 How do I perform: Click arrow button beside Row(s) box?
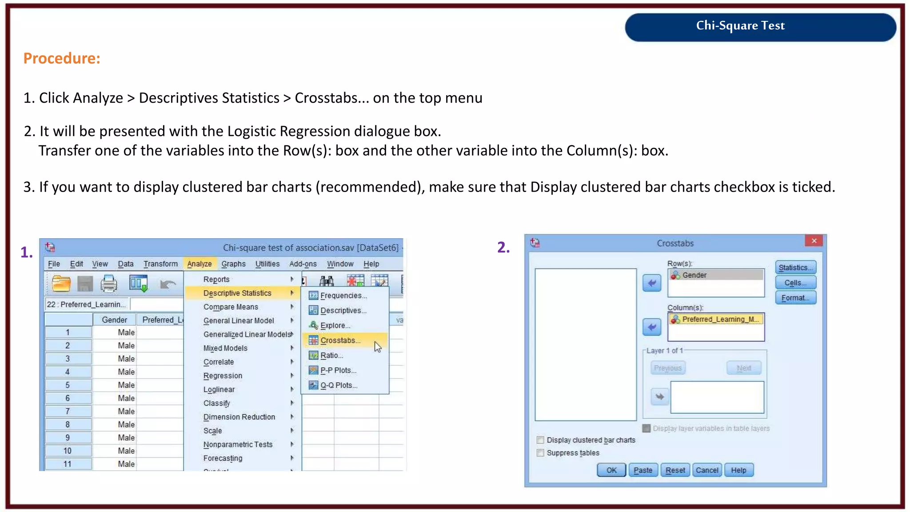(652, 283)
